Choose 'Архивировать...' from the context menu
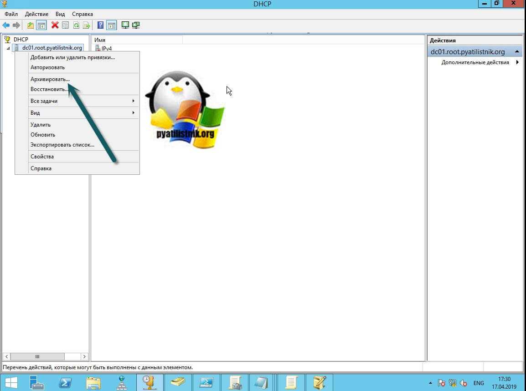The image size is (526, 391). tap(50, 79)
